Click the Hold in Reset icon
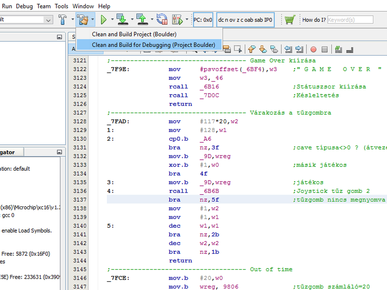The width and height of the screenshot is (387, 290). click(x=162, y=20)
